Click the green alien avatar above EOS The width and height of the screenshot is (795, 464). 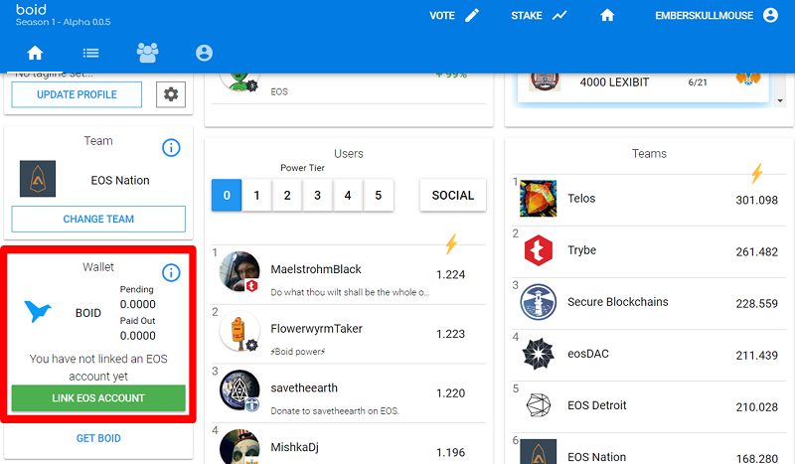(x=239, y=82)
